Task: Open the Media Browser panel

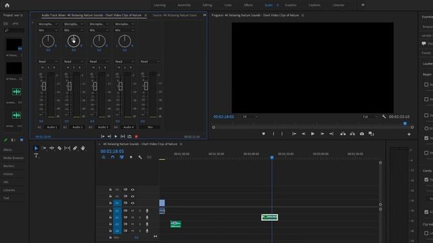Action: pos(14,158)
